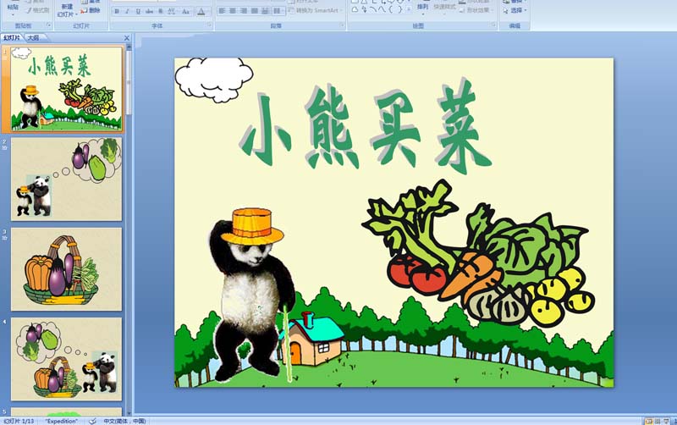Viewport: 677px width, 425px height.
Task: Select the cloud shape in shapes gallery
Action: (x=355, y=9)
